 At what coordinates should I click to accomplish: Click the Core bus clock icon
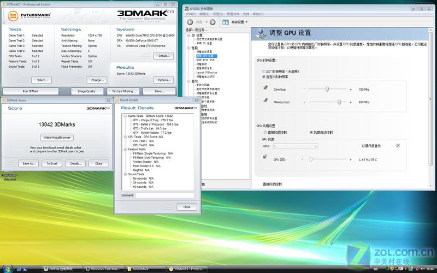(265, 87)
